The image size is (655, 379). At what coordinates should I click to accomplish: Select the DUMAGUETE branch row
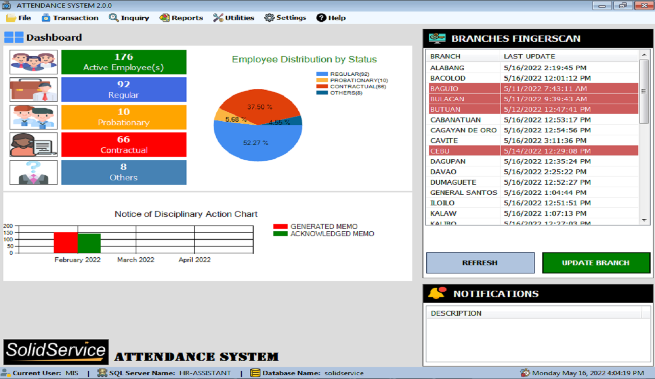(532, 182)
